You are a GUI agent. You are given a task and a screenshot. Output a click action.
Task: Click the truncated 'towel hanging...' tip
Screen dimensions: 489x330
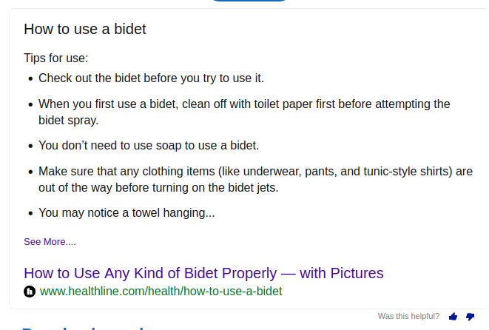click(127, 213)
